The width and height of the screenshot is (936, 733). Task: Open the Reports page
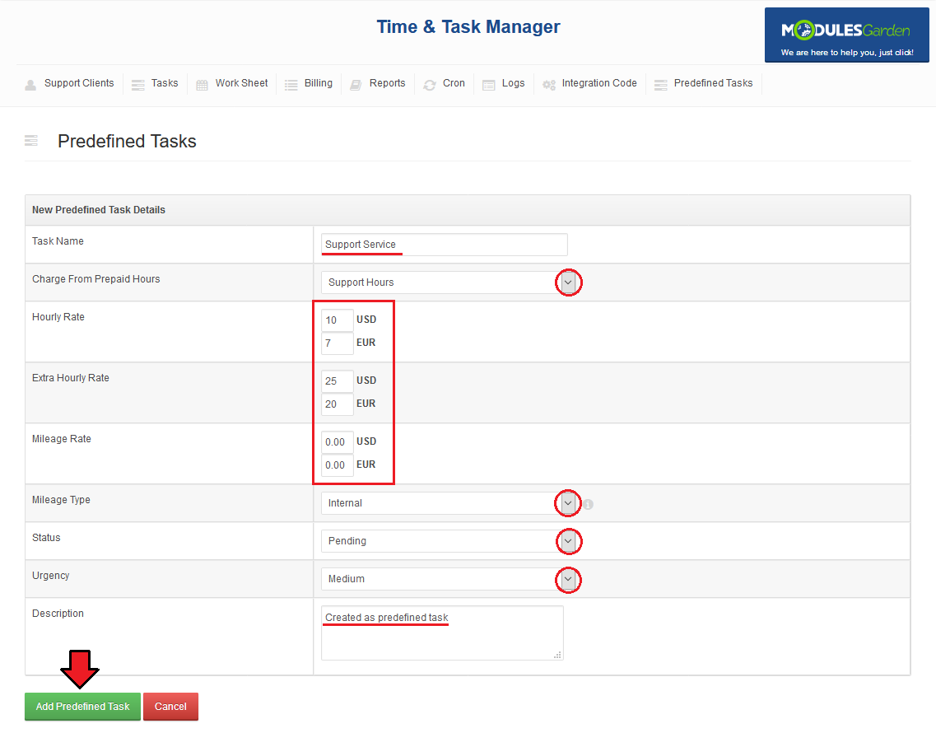click(387, 83)
